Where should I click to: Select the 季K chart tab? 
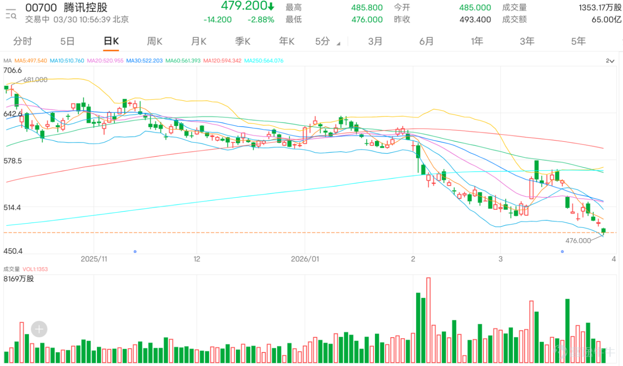(x=243, y=41)
